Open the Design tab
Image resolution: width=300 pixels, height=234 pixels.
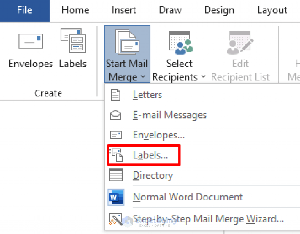219,10
